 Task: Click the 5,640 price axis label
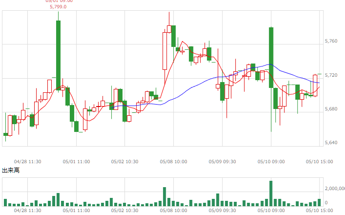point(331,143)
